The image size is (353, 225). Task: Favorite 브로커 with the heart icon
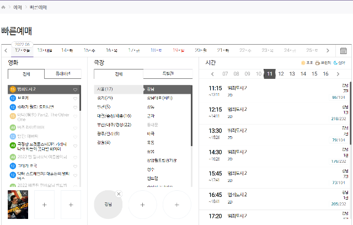(x=75, y=99)
